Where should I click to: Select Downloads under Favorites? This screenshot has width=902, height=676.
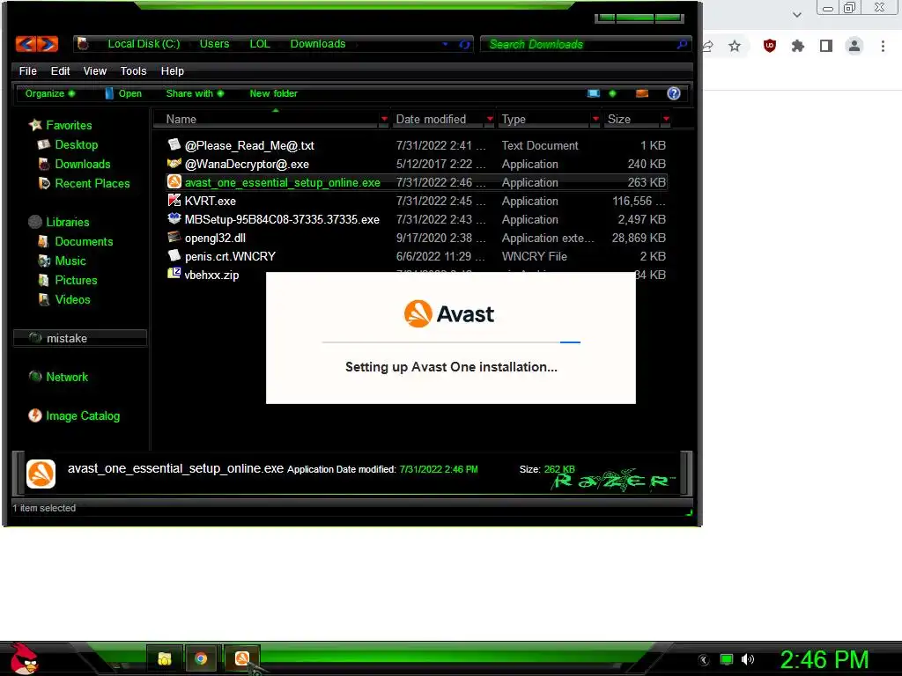click(x=83, y=165)
